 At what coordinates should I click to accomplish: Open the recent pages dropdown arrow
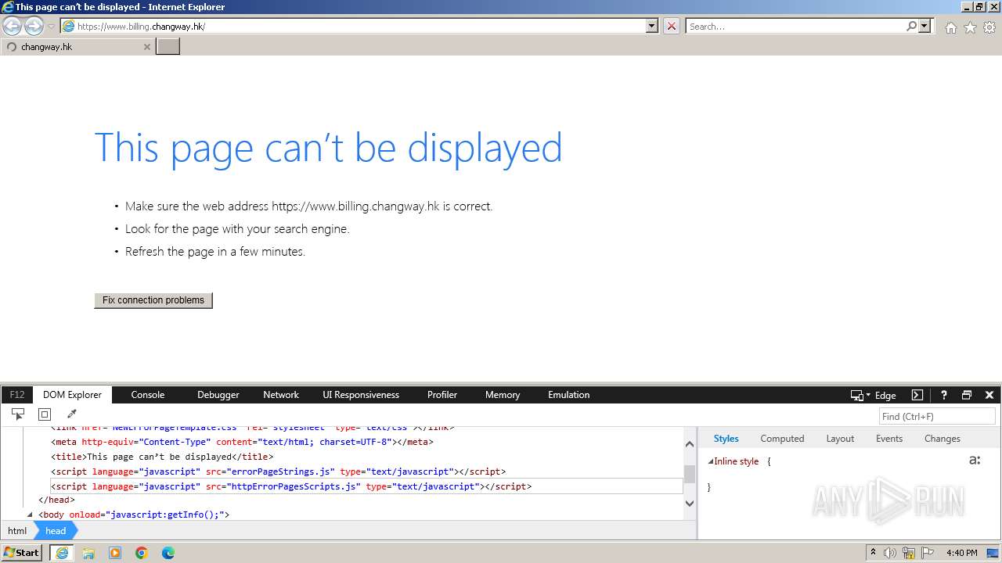point(51,27)
